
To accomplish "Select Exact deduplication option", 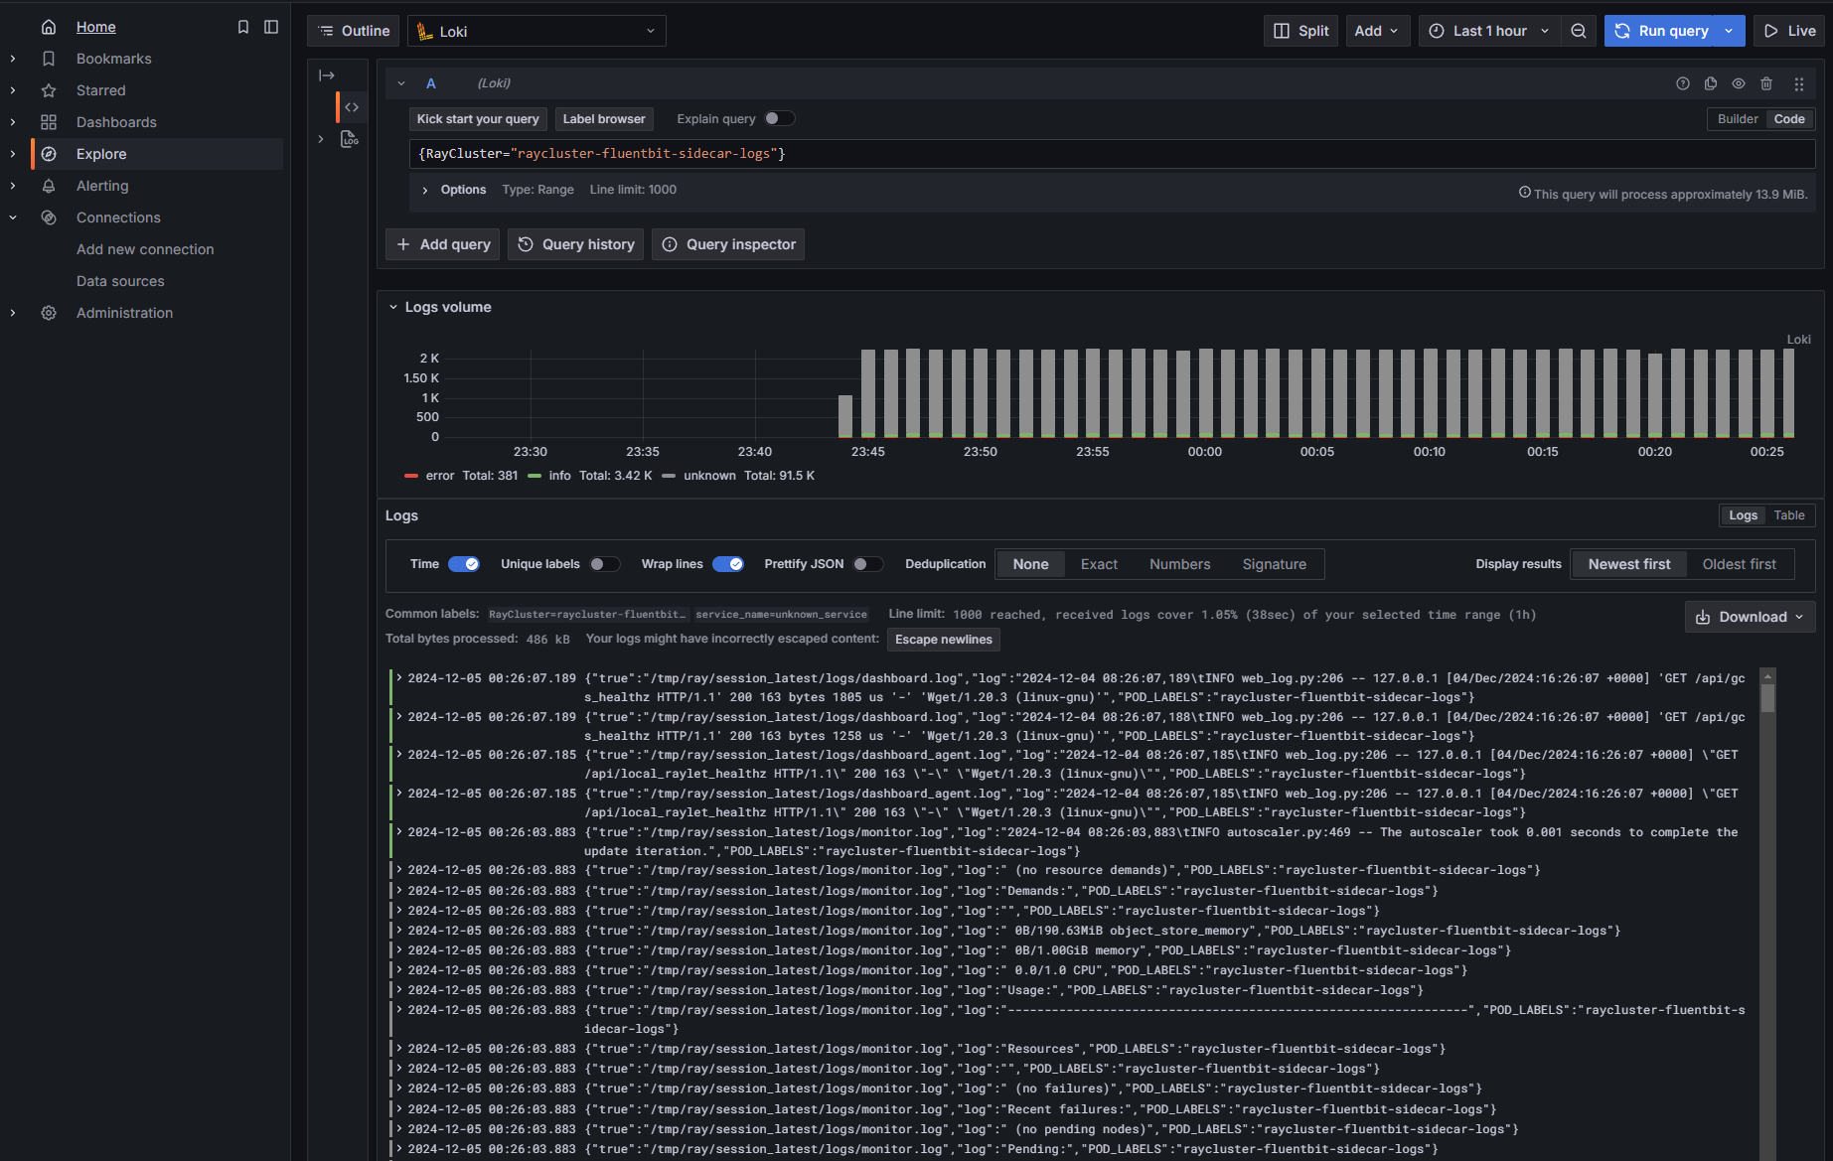I will coord(1099,564).
